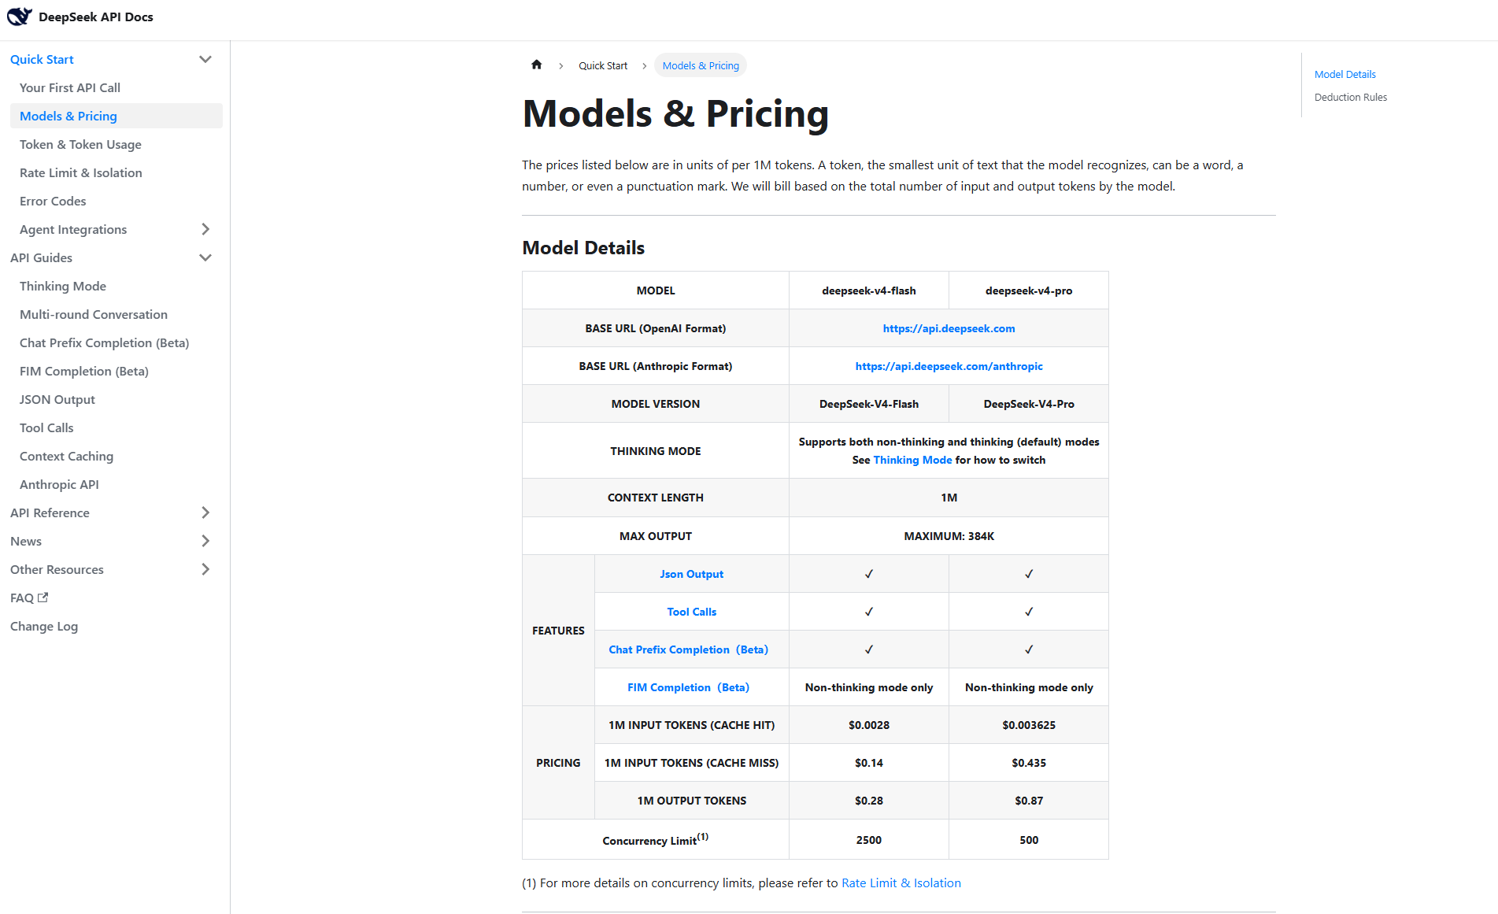Image resolution: width=1498 pixels, height=914 pixels.
Task: Collapse the API Guides section chevron
Action: (x=205, y=257)
